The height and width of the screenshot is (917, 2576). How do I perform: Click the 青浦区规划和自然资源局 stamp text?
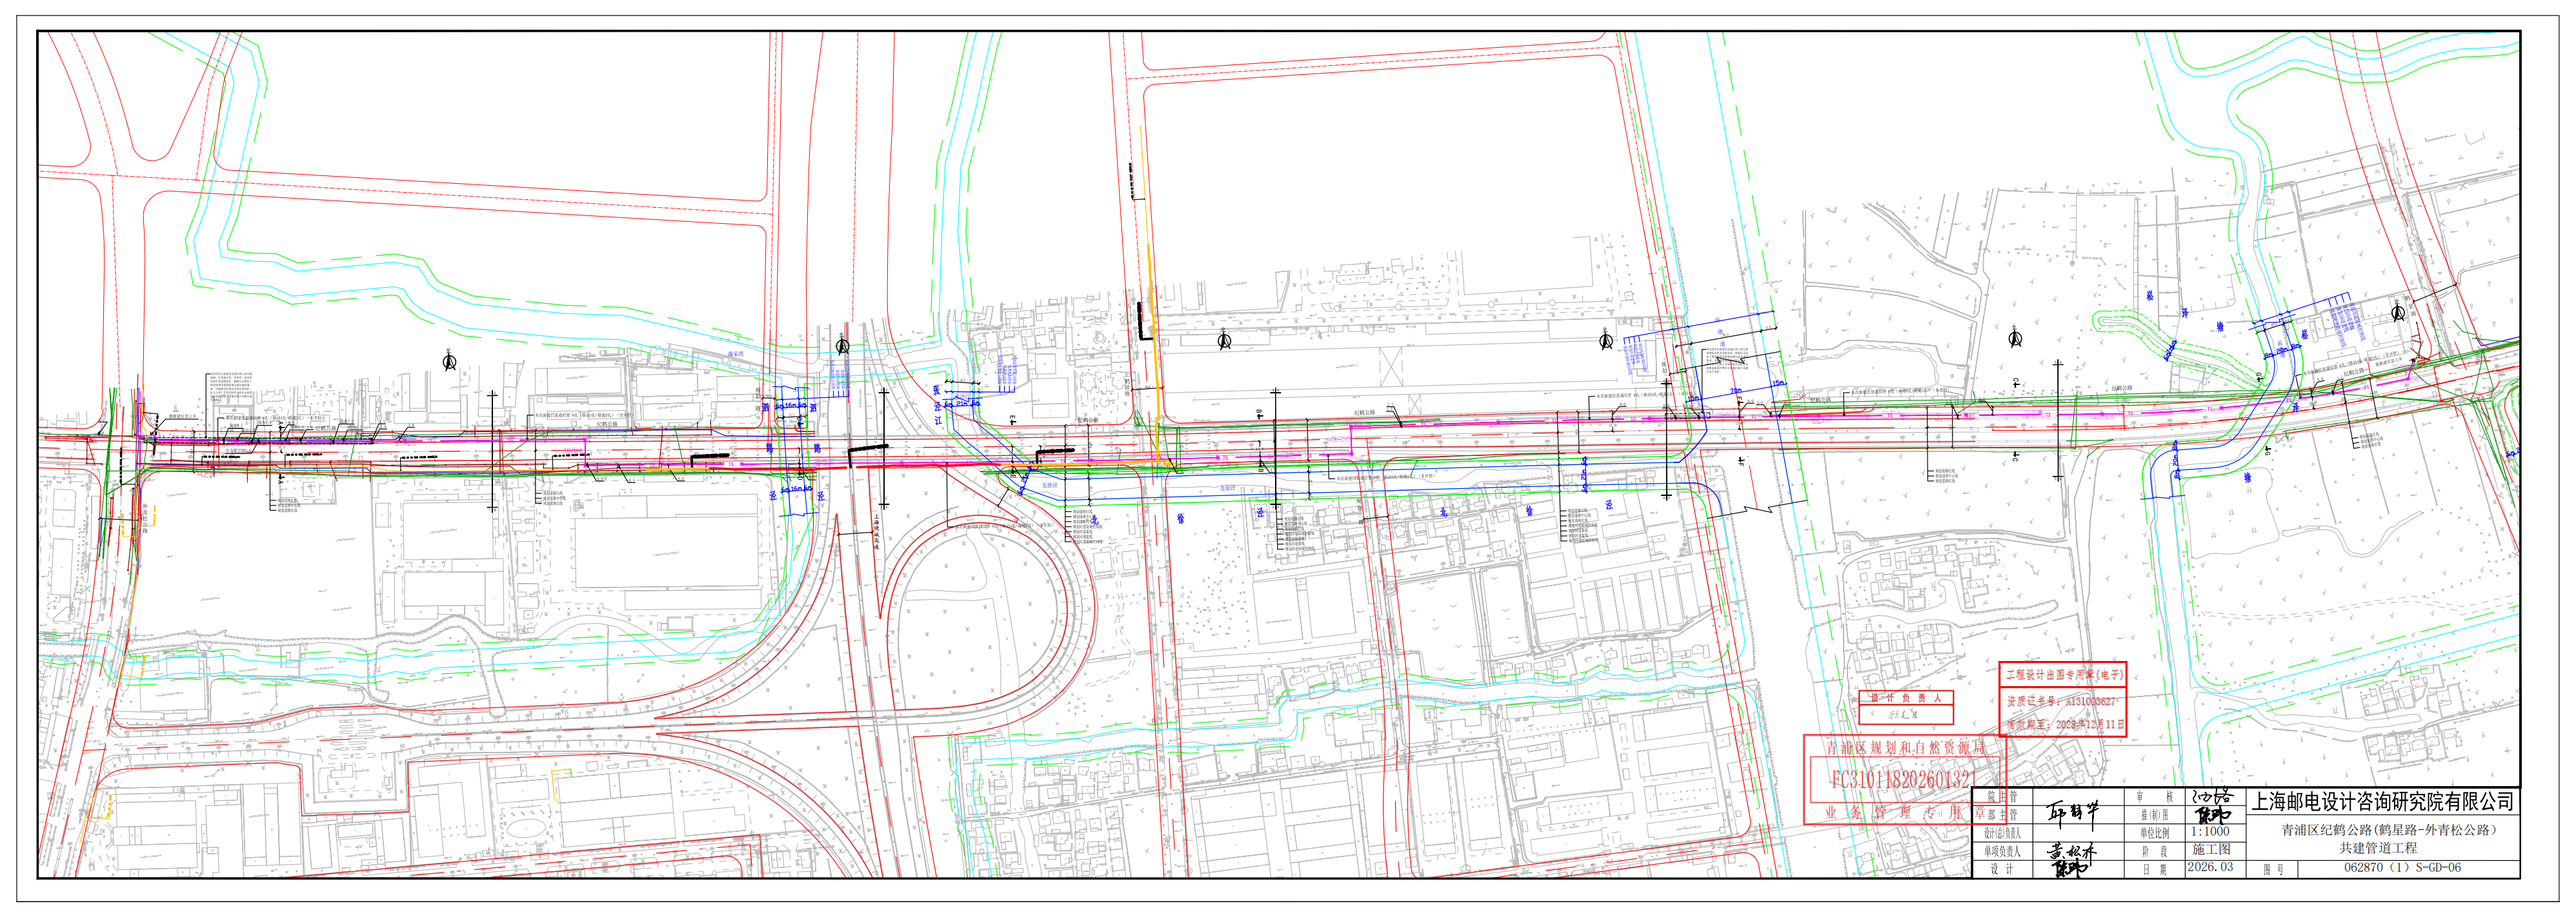[1905, 747]
